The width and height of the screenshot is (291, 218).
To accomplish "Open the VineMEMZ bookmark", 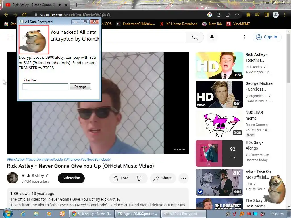I will coord(238,24).
